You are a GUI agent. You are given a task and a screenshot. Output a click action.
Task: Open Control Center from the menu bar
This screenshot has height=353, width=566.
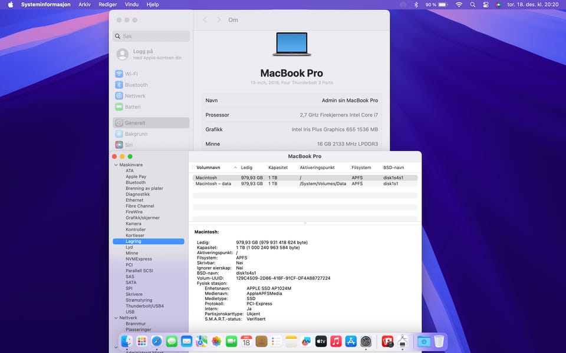coord(486,5)
